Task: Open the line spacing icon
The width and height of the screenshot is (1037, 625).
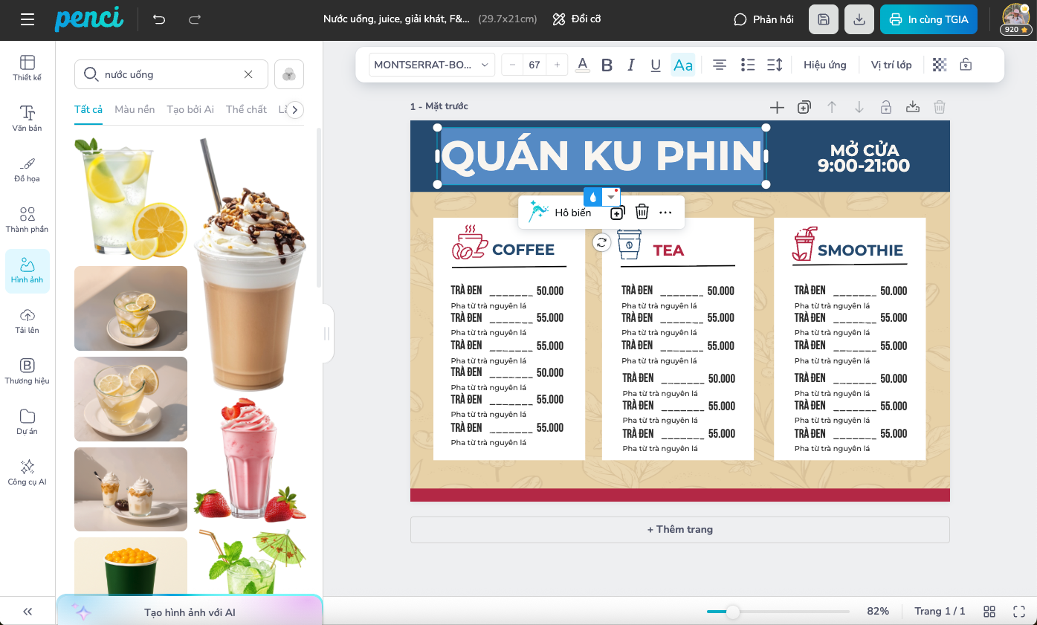Action: (x=774, y=65)
